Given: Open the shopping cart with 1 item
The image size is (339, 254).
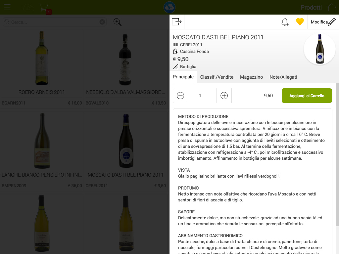Looking at the screenshot, I should 44,8.
